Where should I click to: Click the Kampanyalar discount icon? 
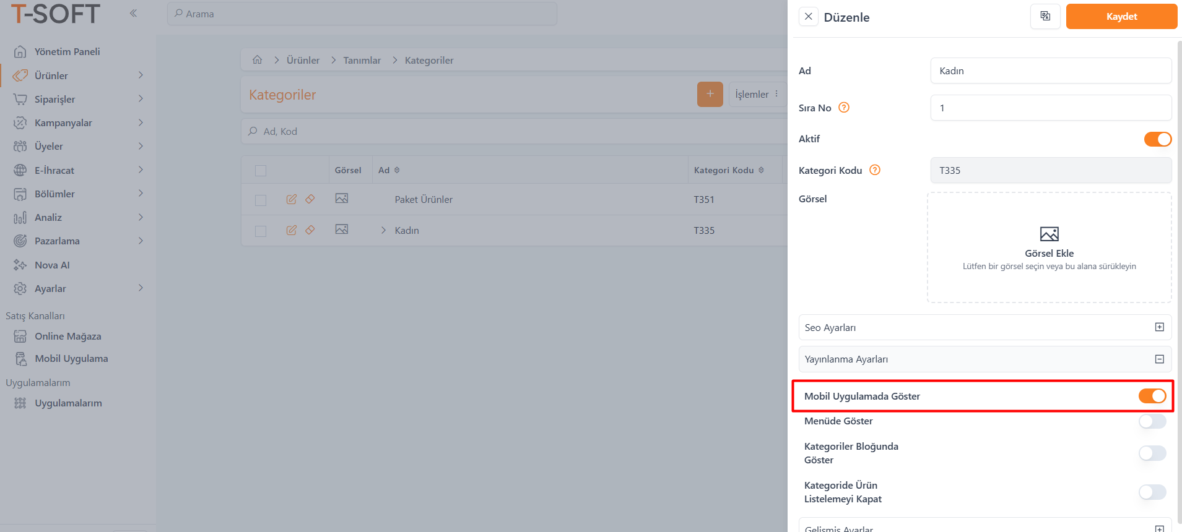coord(20,122)
